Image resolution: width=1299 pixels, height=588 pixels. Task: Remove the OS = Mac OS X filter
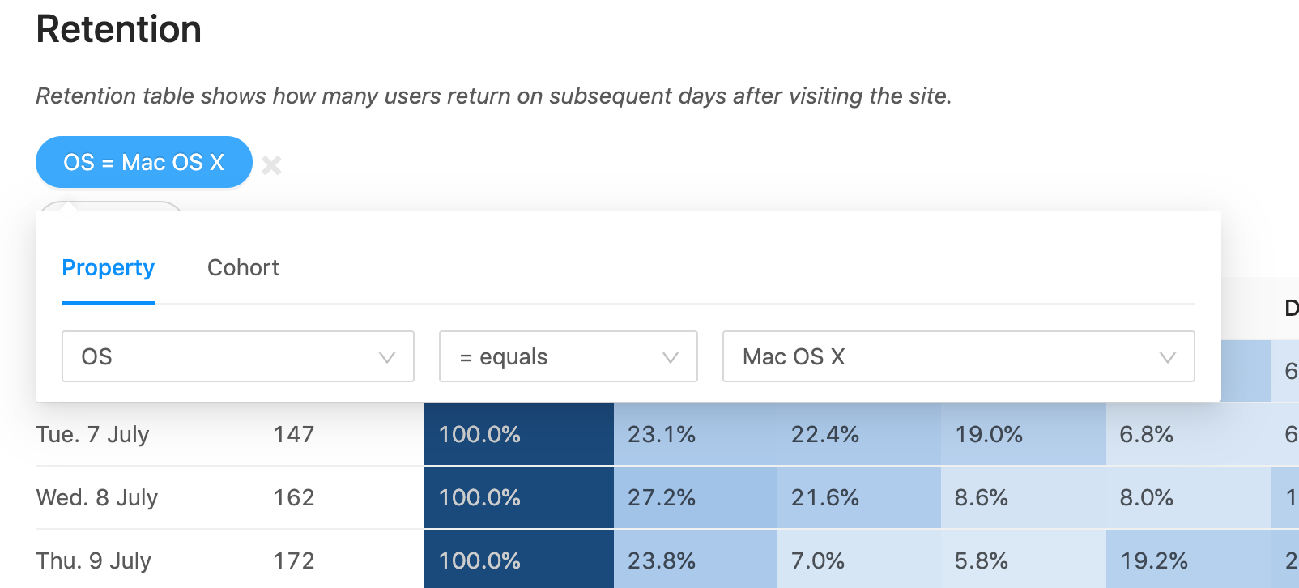[x=272, y=165]
